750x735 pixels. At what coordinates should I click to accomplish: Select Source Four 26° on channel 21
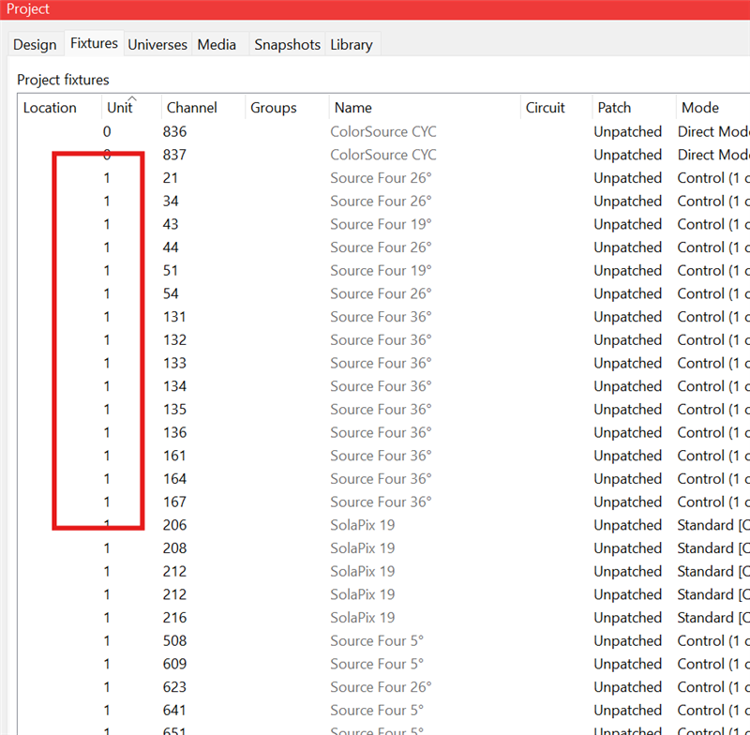coord(381,178)
